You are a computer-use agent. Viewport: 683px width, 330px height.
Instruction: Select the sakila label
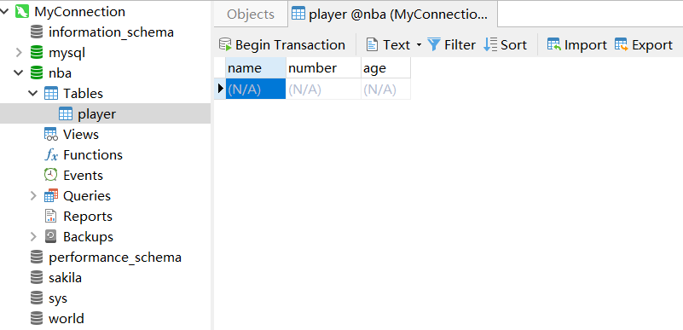click(66, 278)
